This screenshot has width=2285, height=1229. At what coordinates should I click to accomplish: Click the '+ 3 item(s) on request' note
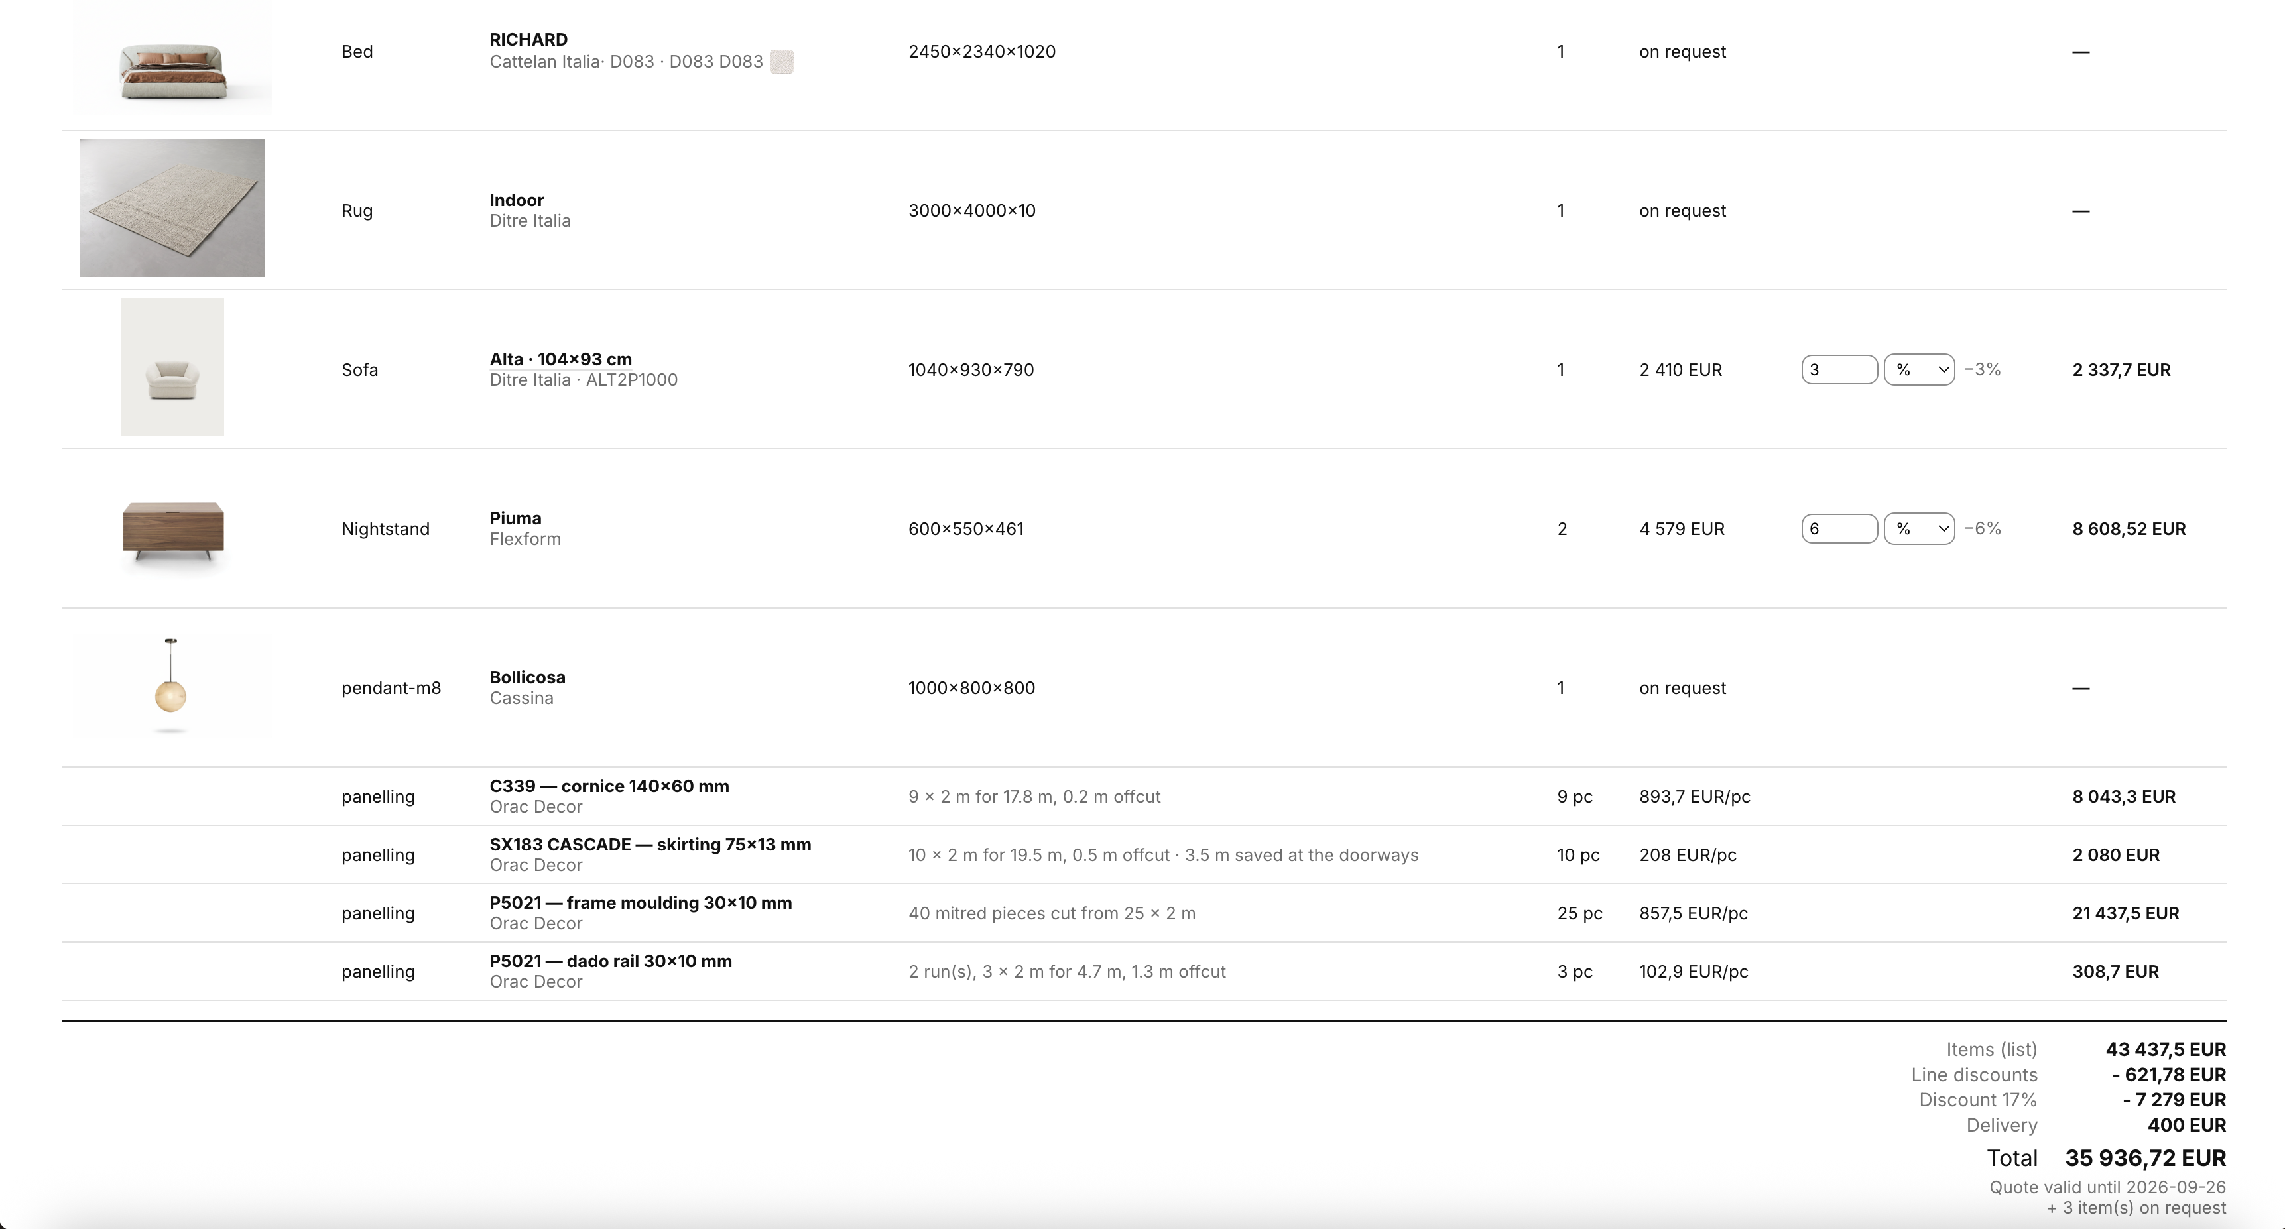(x=2136, y=1208)
